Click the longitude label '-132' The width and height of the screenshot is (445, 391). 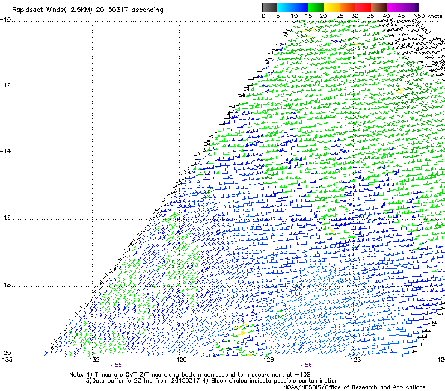(92, 360)
